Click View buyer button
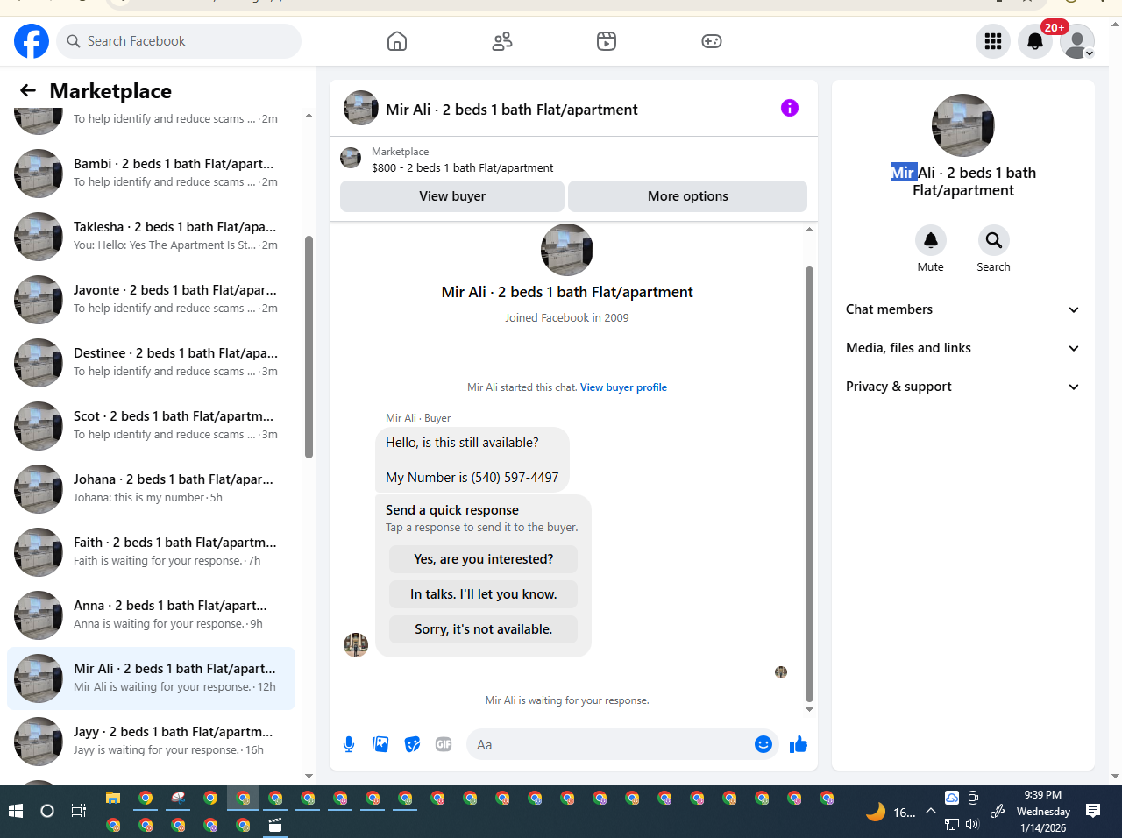 452,196
